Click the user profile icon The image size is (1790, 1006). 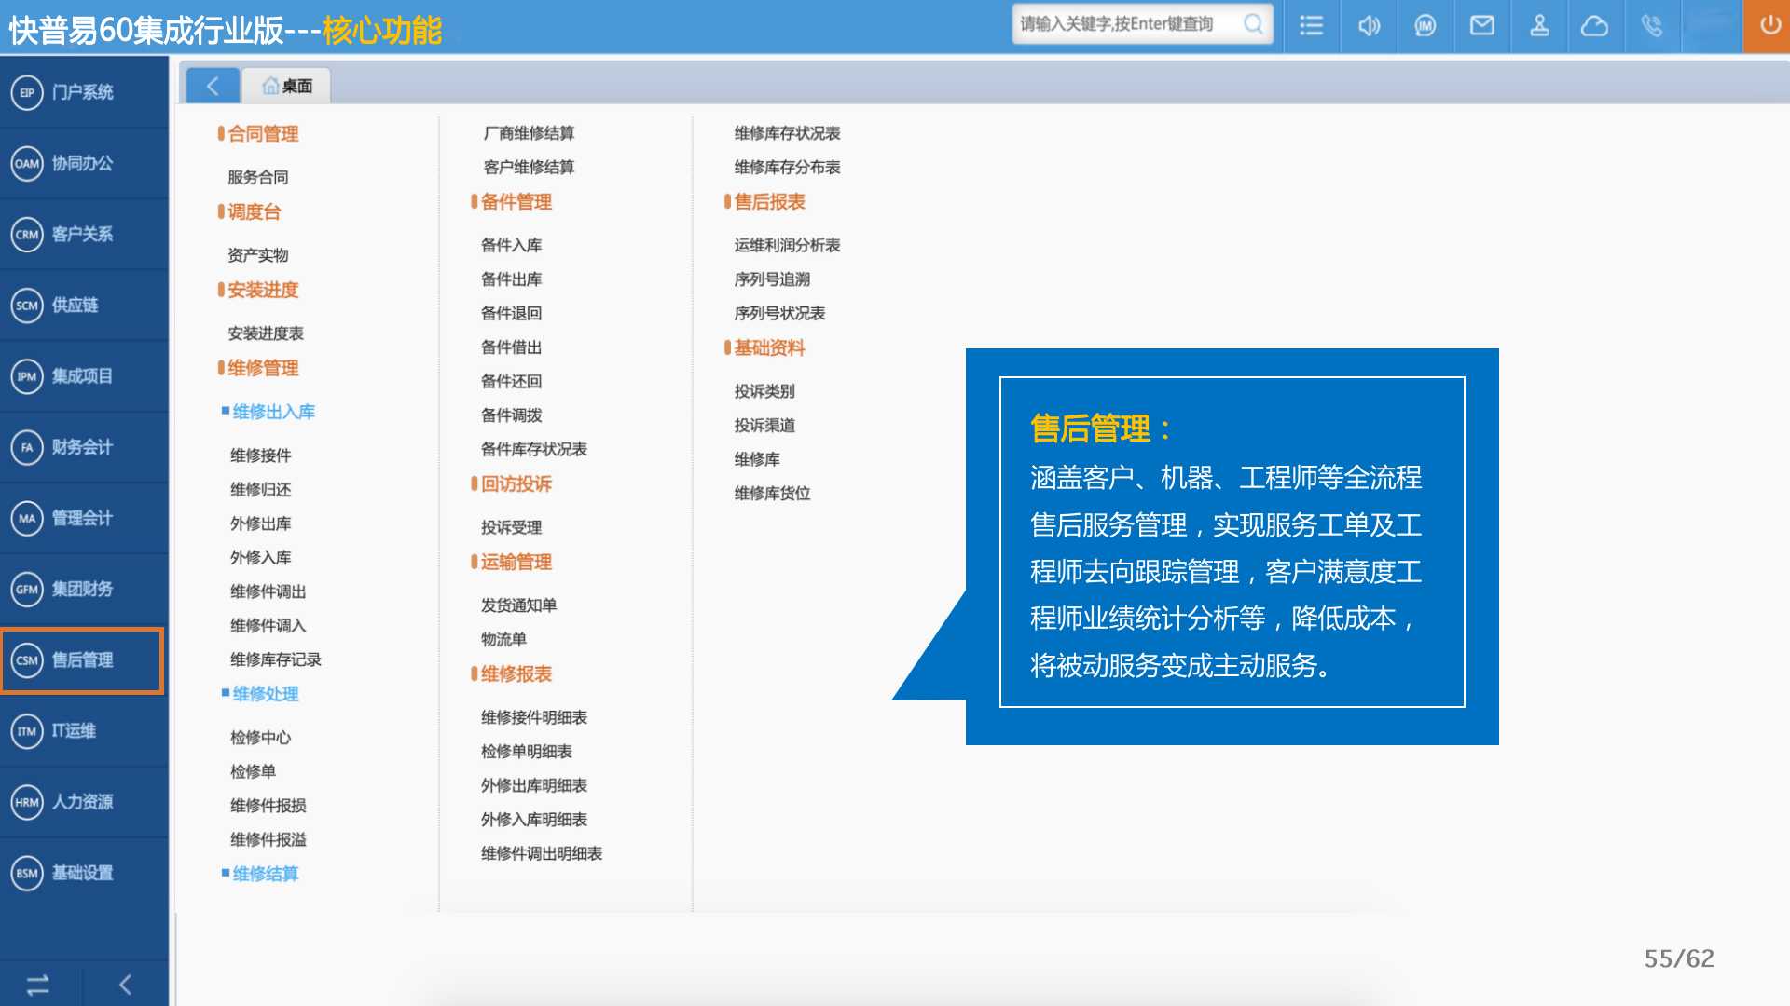pos(1539,26)
